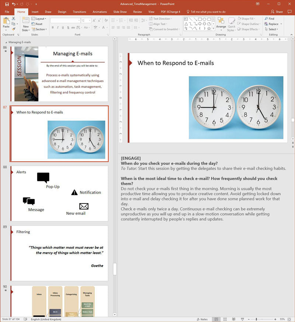Open the Layout dropdown

coord(39,19)
